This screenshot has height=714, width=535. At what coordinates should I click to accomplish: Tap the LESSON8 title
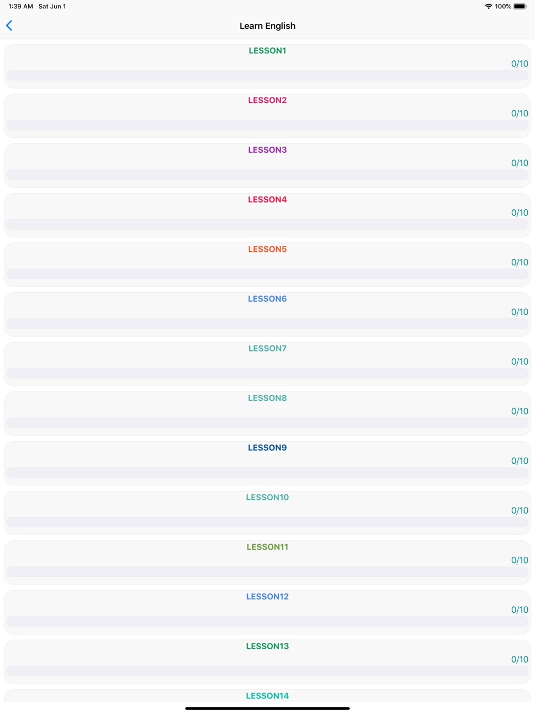267,398
